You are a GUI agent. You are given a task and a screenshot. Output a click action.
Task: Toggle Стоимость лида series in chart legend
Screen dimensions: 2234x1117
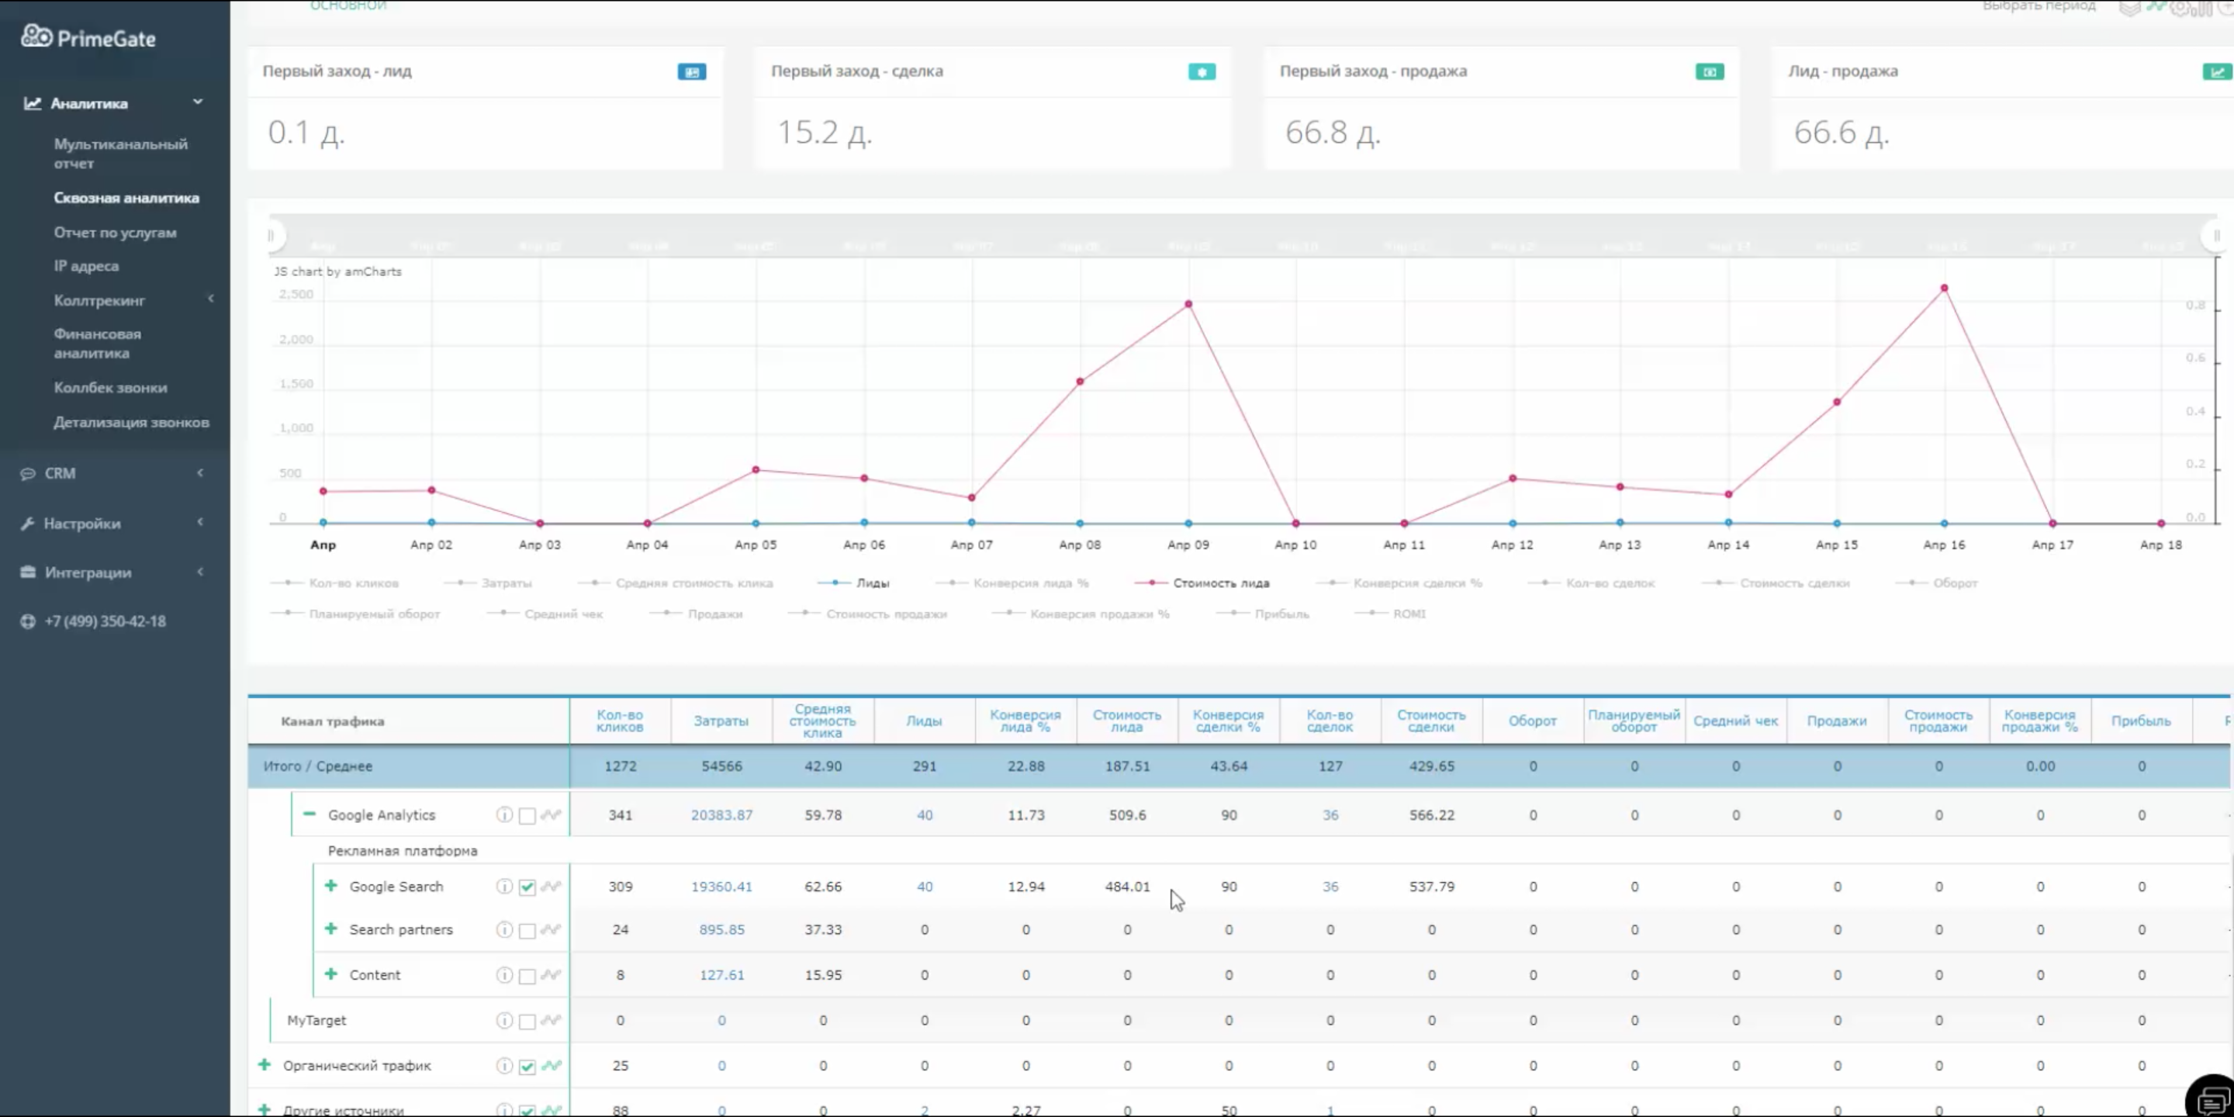(1219, 583)
